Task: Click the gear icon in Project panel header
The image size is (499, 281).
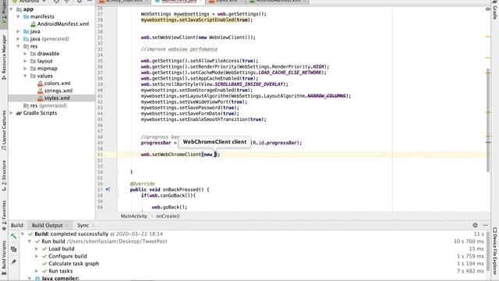Action: [80, 2]
